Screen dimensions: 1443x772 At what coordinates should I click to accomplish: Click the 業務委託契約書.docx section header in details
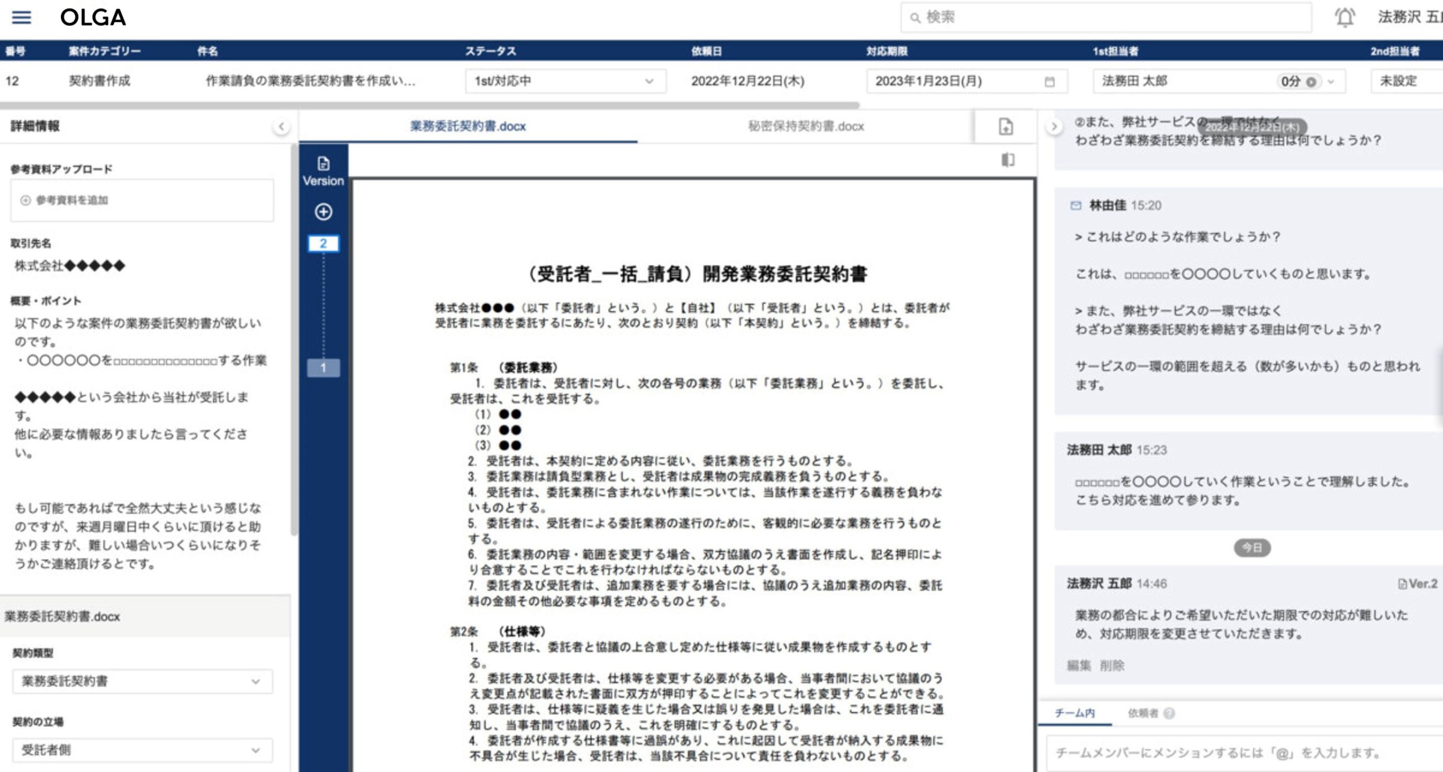[145, 617]
